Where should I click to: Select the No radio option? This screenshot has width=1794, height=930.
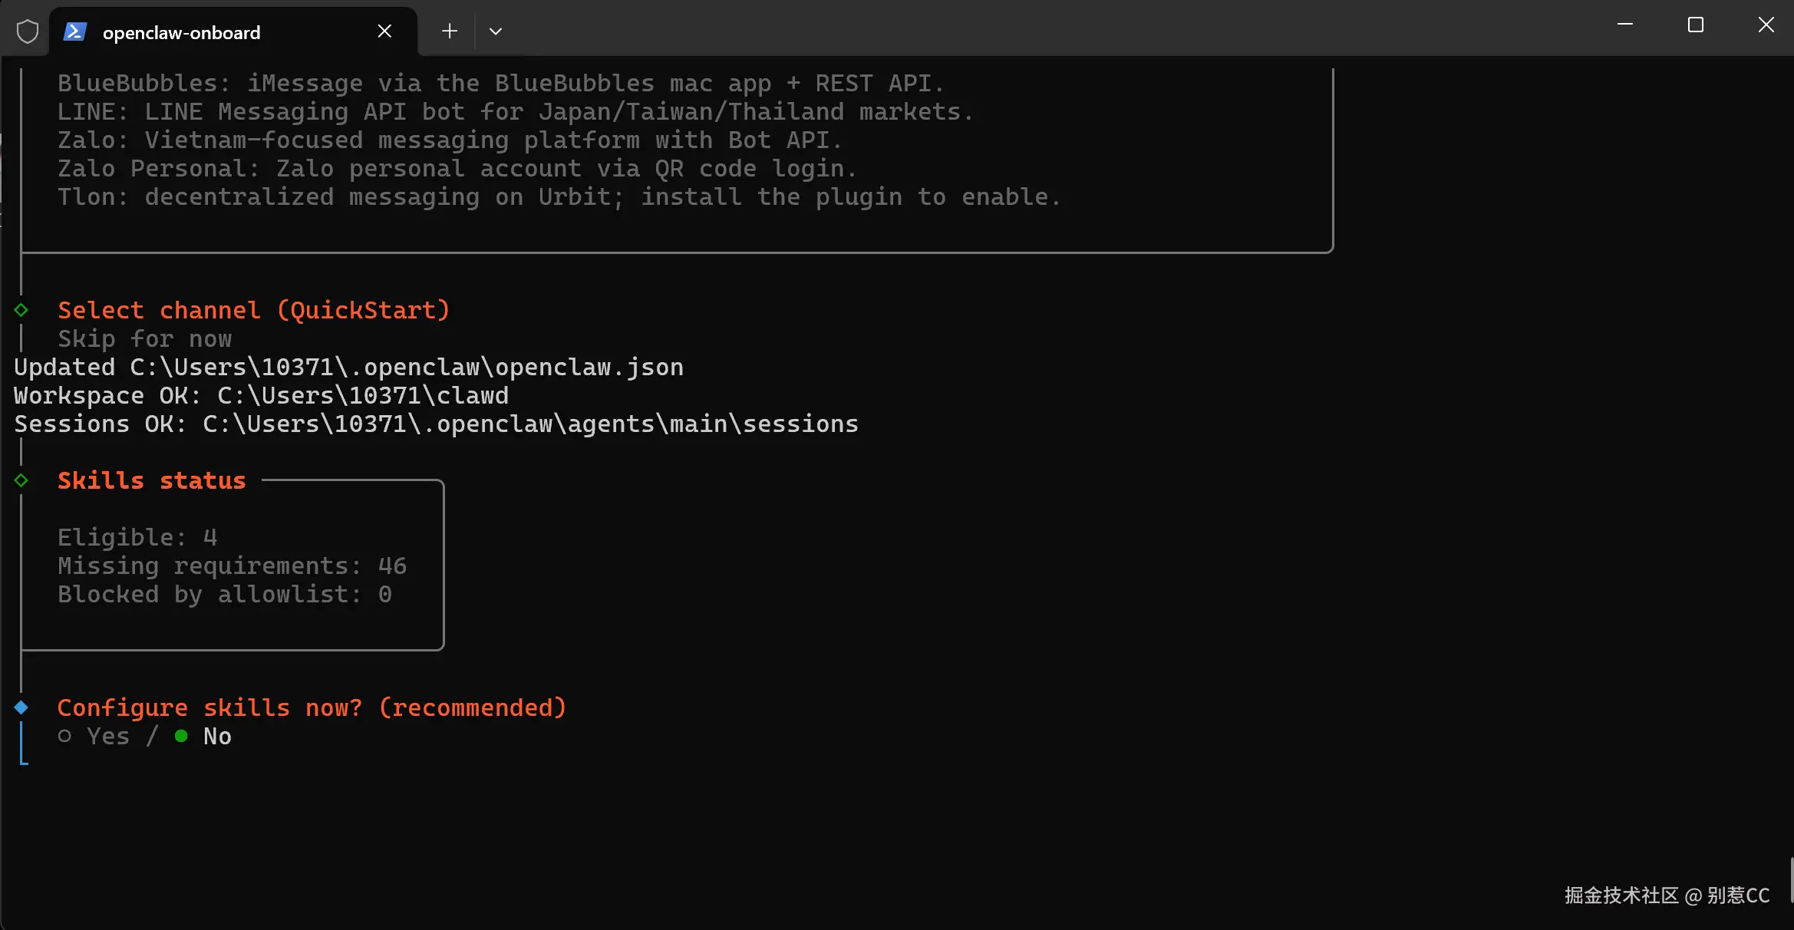[x=182, y=737]
